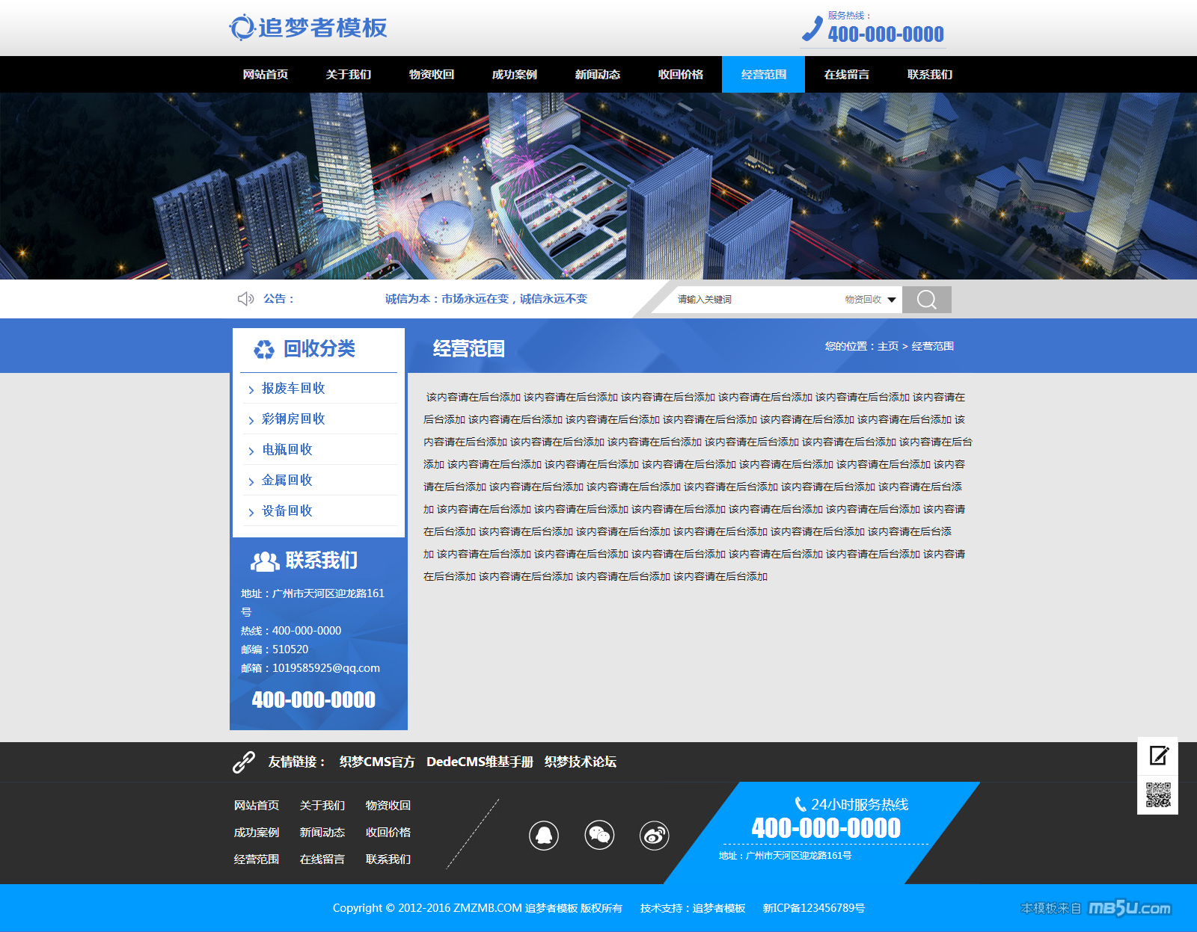1197x932 pixels.
Task: Open the DedeCMS维基手册 link
Action: pos(480,762)
